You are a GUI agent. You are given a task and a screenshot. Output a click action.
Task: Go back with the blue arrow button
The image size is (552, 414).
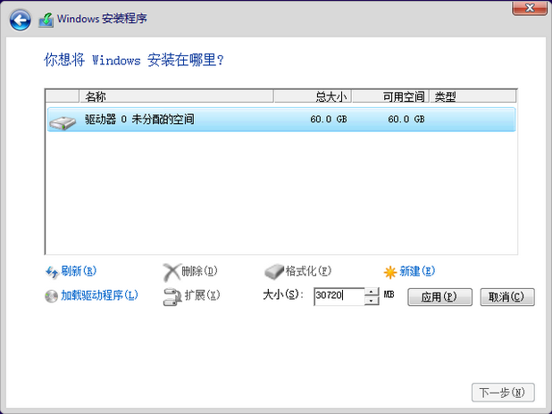[x=20, y=20]
